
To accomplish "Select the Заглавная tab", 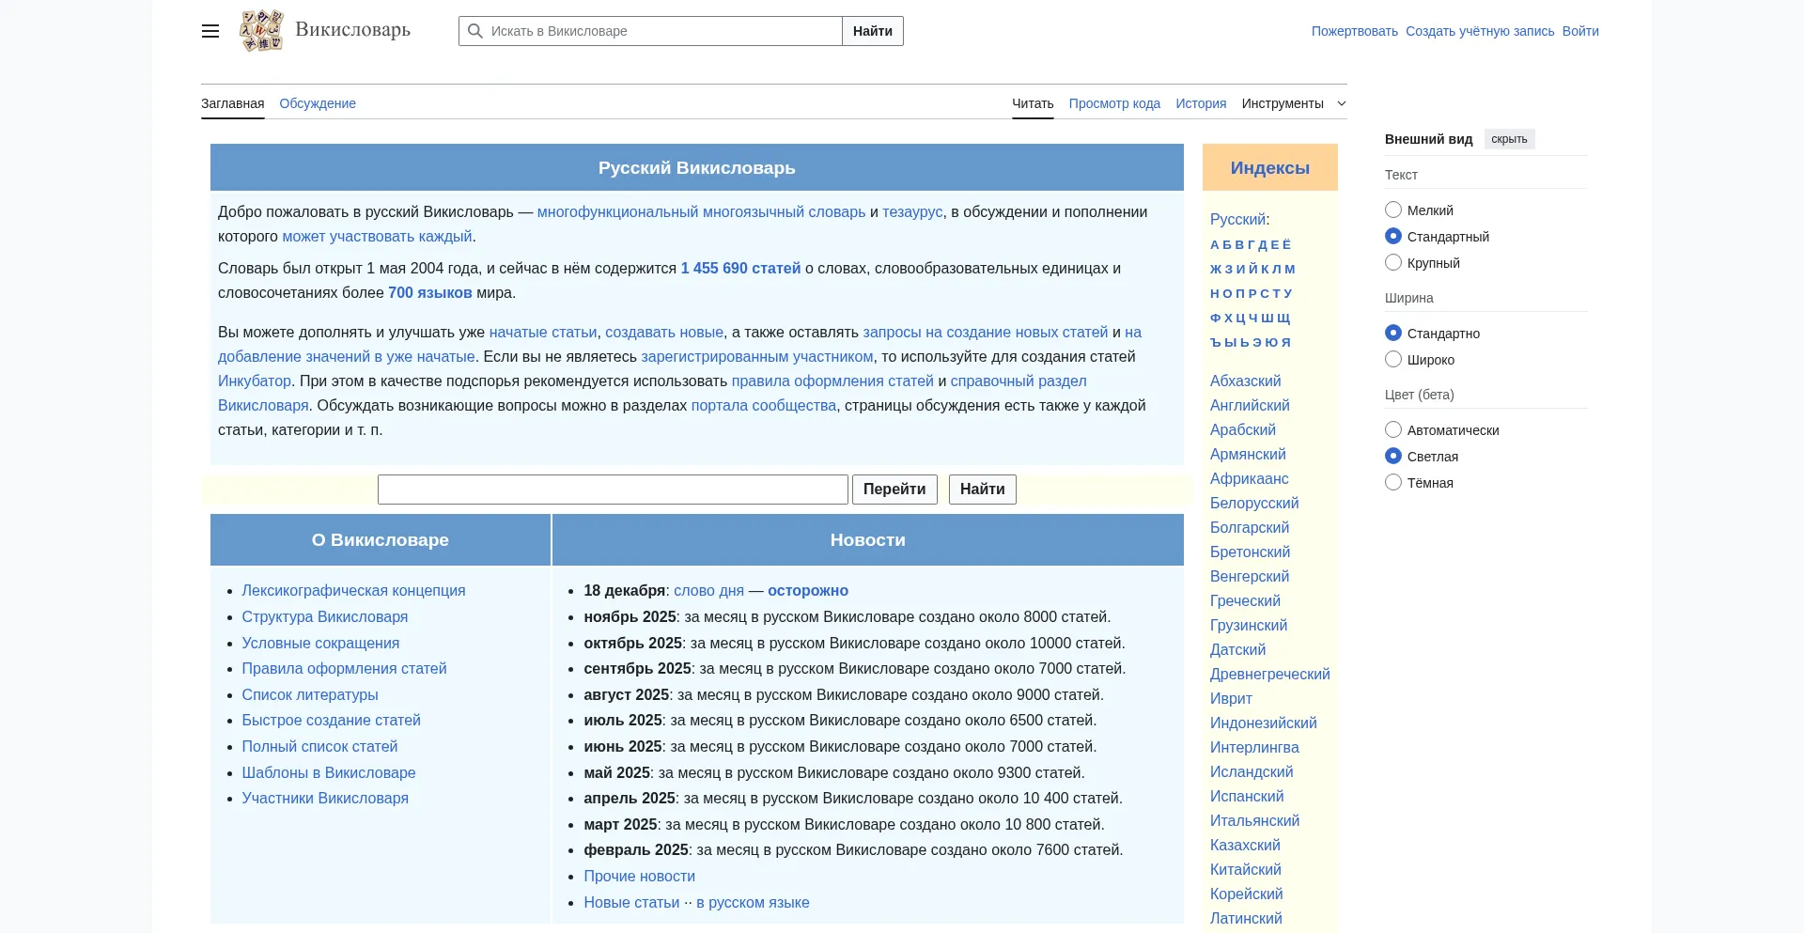I will 233,103.
